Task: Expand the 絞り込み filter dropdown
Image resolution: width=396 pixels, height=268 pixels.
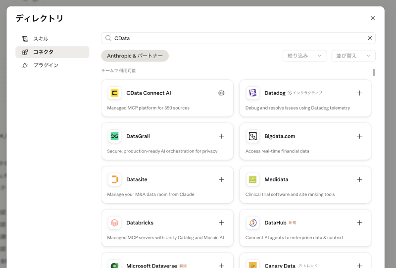Action: pos(304,56)
